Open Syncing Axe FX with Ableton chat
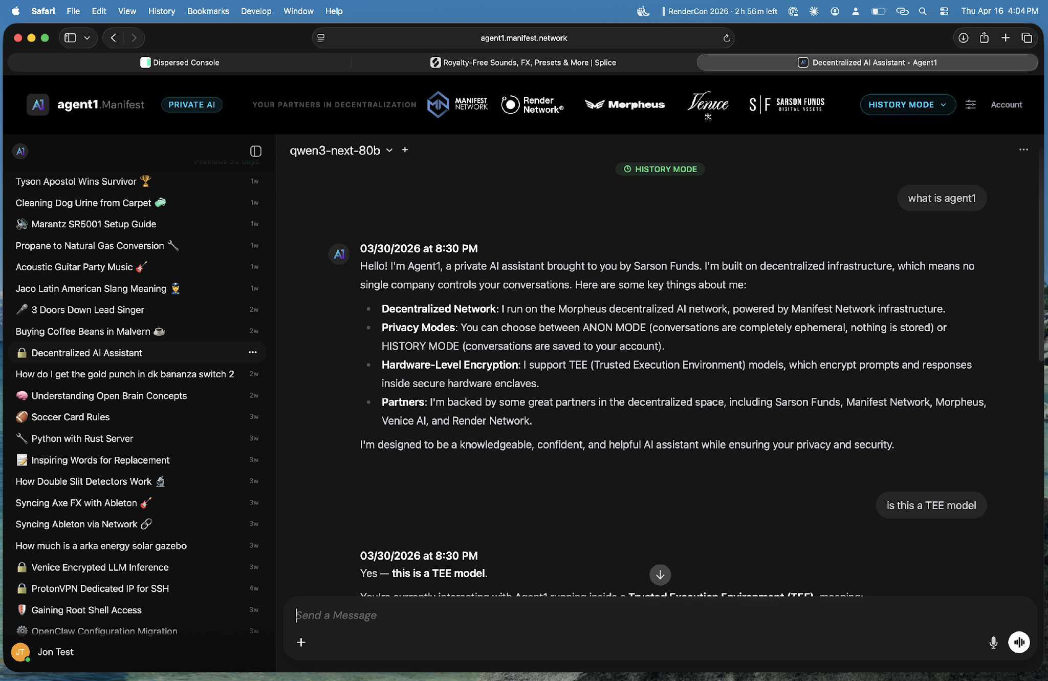This screenshot has width=1048, height=681. click(x=137, y=503)
